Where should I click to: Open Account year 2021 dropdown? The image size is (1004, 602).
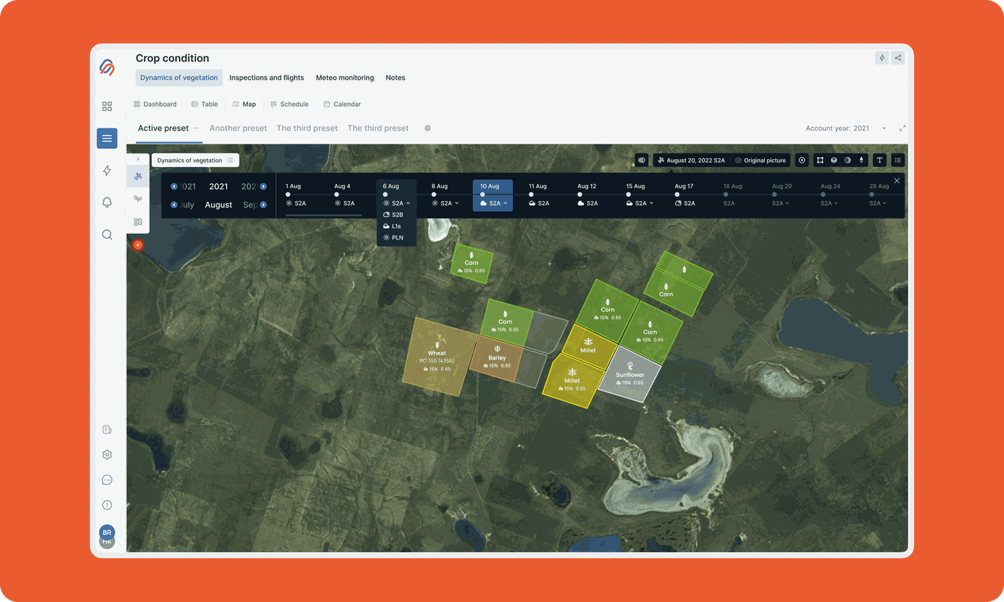click(x=846, y=129)
